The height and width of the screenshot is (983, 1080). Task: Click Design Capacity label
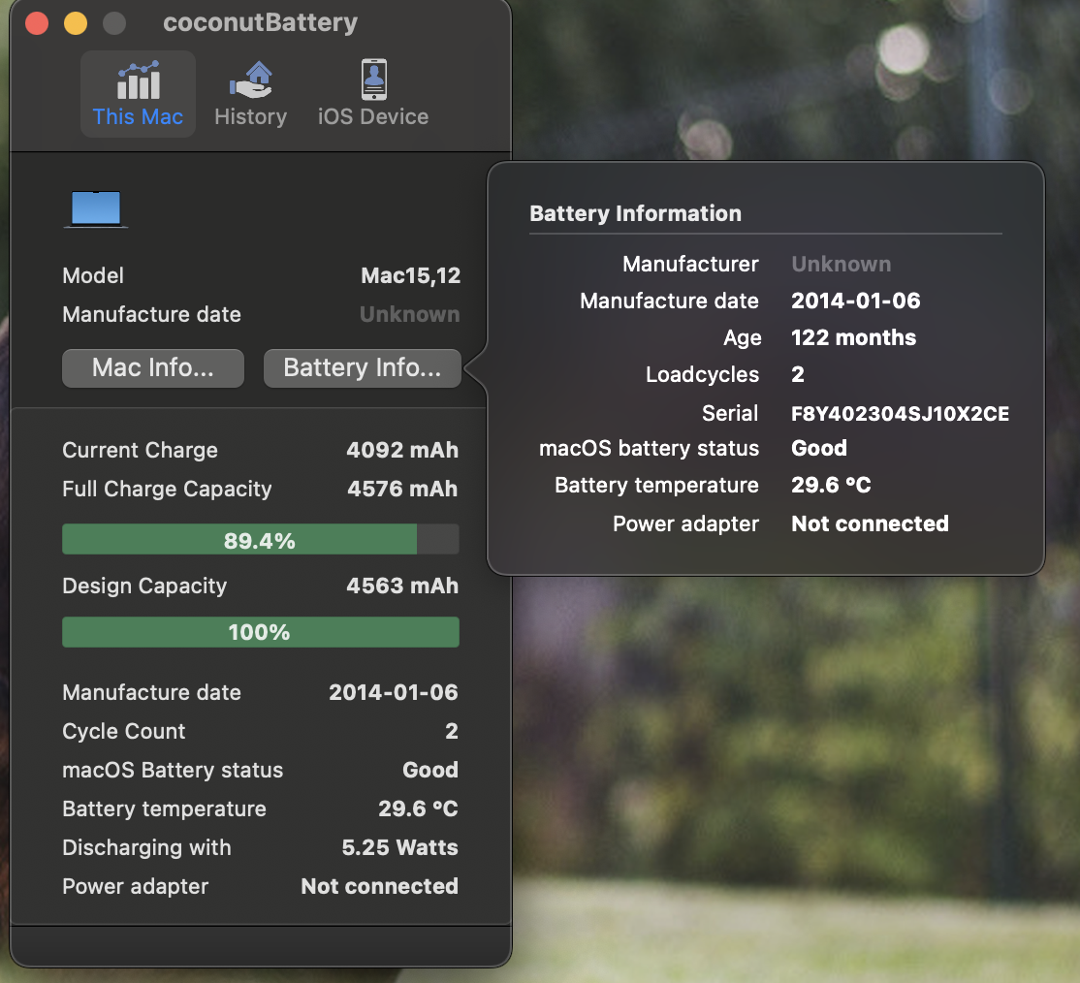click(144, 586)
